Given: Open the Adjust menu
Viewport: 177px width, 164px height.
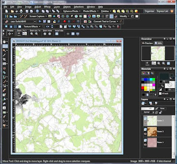Looking at the screenshot, I should [38, 7].
